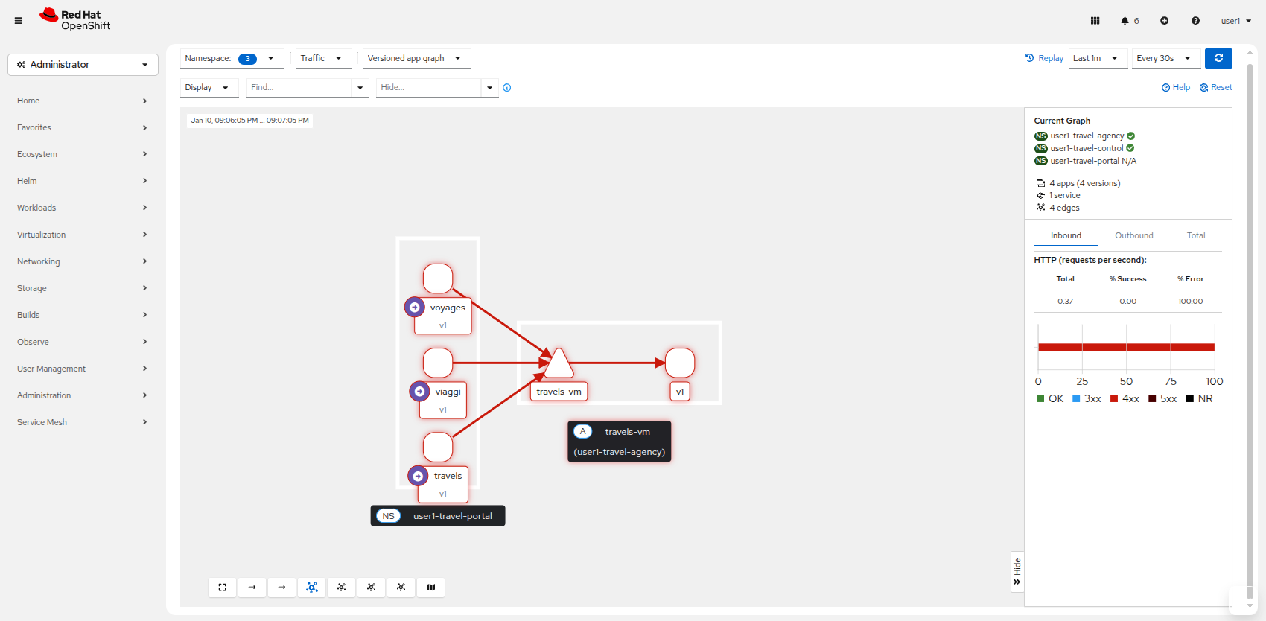Expand Service Mesh in the sidebar
The width and height of the screenshot is (1266, 621).
click(x=82, y=422)
